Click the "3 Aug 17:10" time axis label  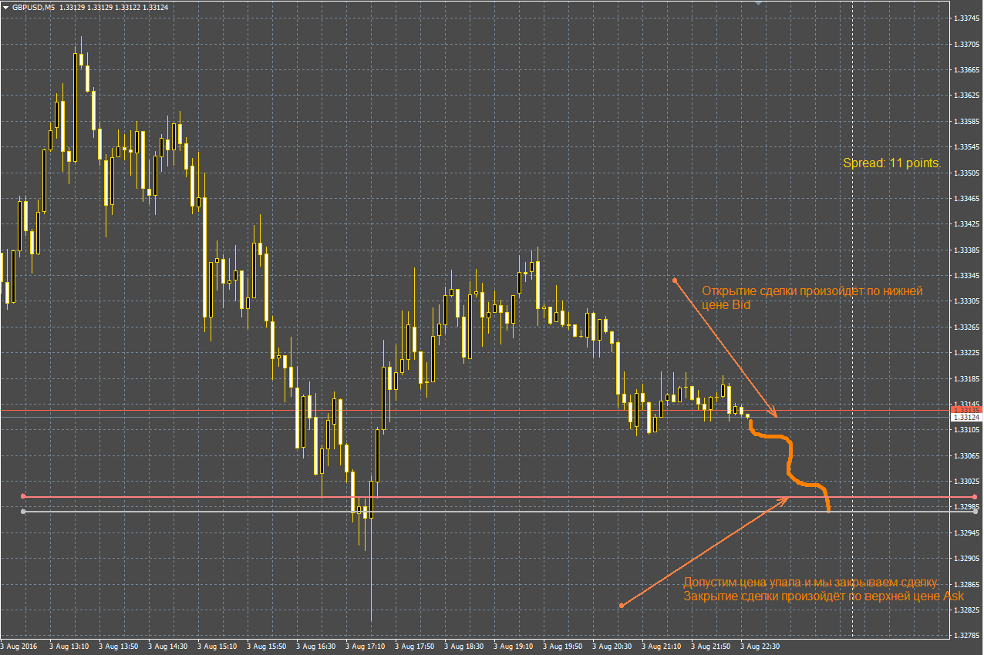(366, 646)
